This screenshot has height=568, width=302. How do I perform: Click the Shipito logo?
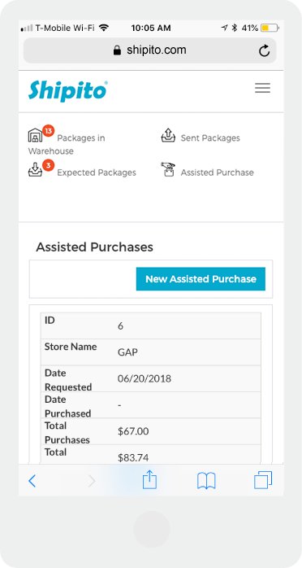pos(68,90)
